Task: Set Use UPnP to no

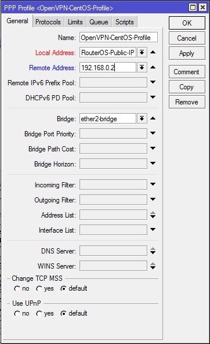Action: [17, 313]
